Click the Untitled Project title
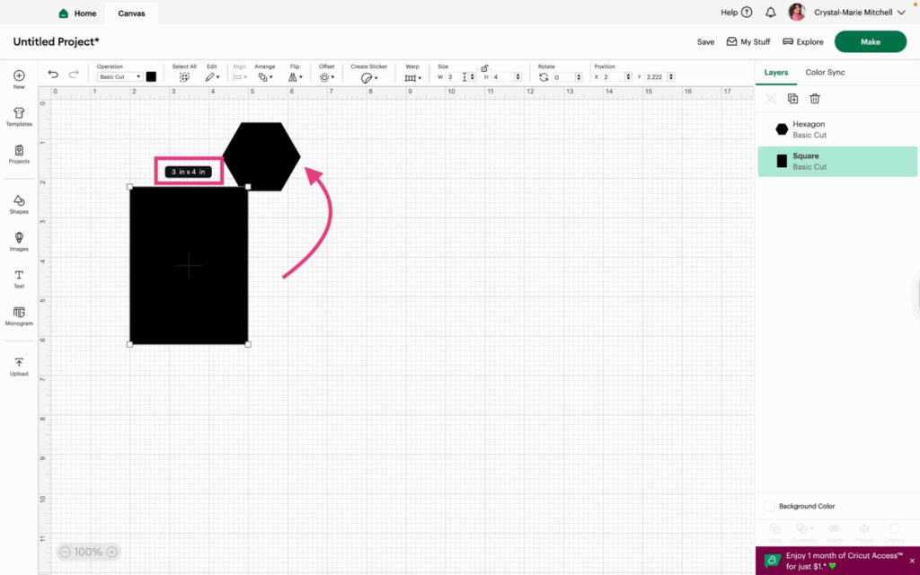The height and width of the screenshot is (575, 920). point(57,41)
